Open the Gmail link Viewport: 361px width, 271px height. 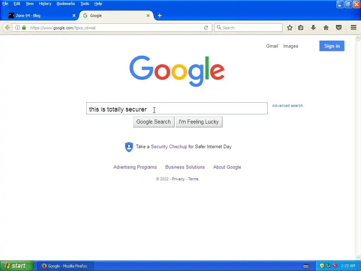point(272,46)
